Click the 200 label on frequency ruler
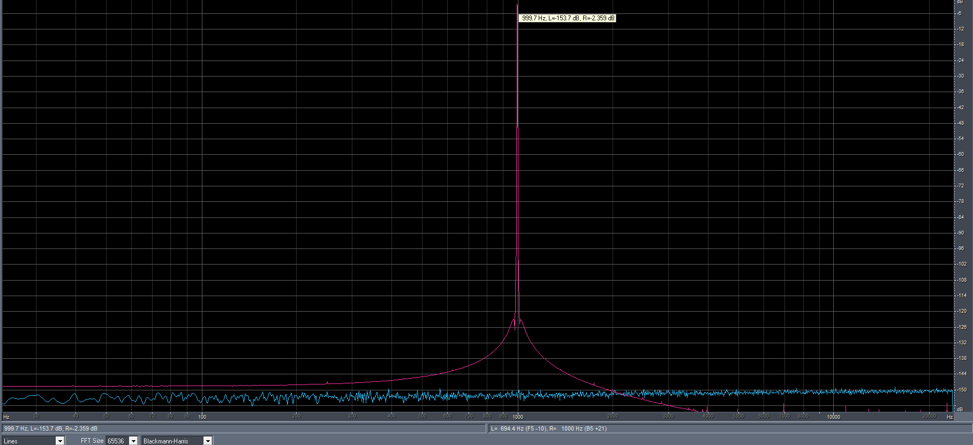This screenshot has width=973, height=445. click(297, 416)
